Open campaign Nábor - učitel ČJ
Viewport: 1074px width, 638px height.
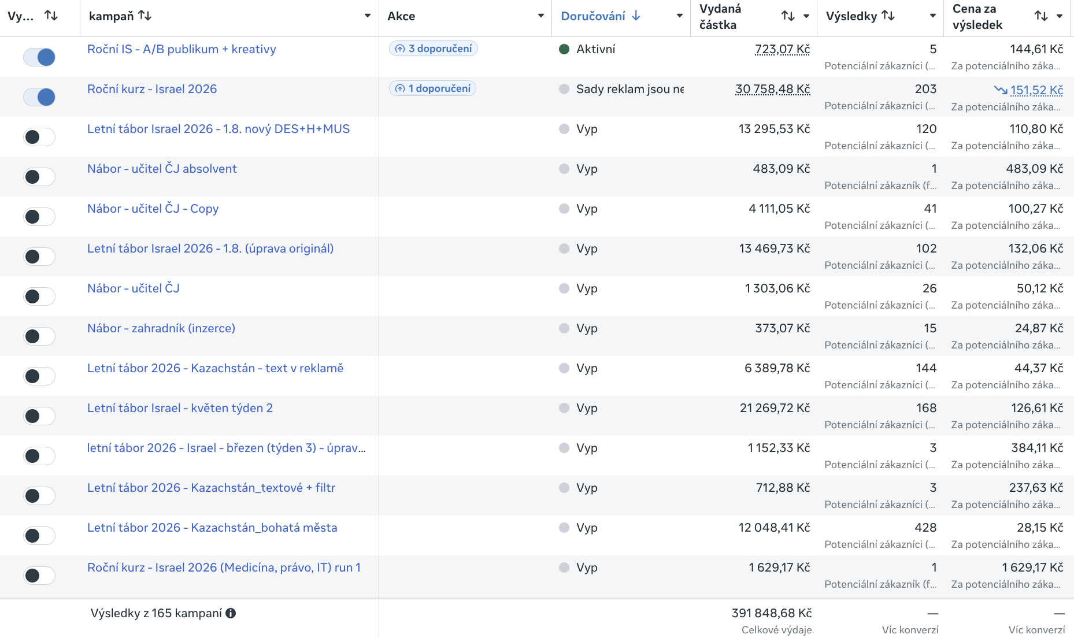[x=134, y=288]
